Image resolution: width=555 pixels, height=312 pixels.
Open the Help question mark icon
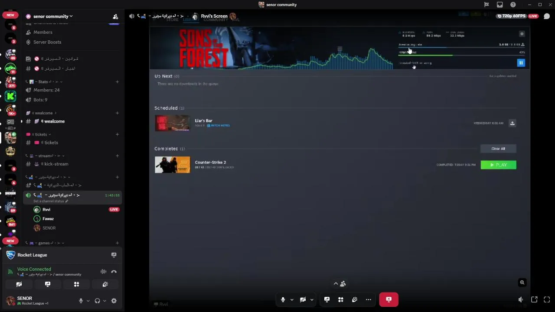[x=513, y=5]
